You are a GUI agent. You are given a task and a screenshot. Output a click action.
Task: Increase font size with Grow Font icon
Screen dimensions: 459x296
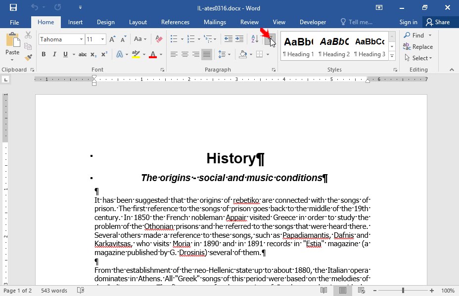click(112, 39)
